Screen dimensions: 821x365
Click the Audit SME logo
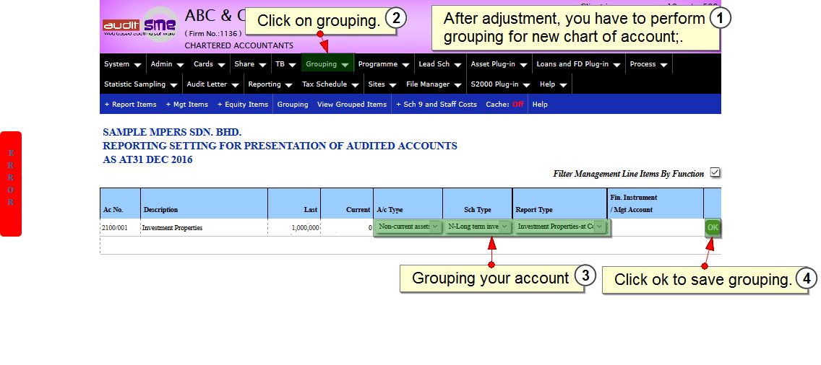[x=139, y=26]
